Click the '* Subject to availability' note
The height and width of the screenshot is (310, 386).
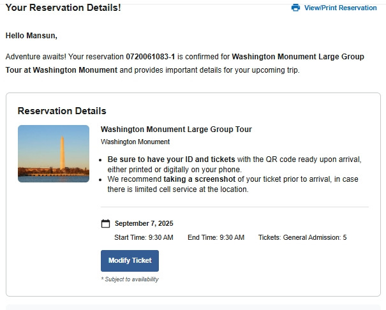(x=130, y=279)
